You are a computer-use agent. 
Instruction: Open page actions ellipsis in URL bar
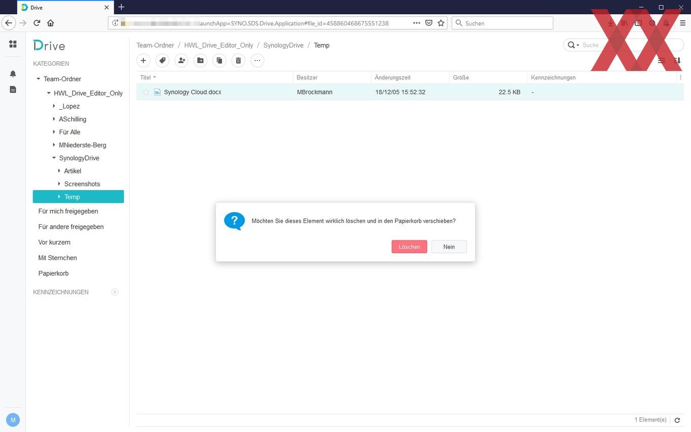(x=417, y=23)
